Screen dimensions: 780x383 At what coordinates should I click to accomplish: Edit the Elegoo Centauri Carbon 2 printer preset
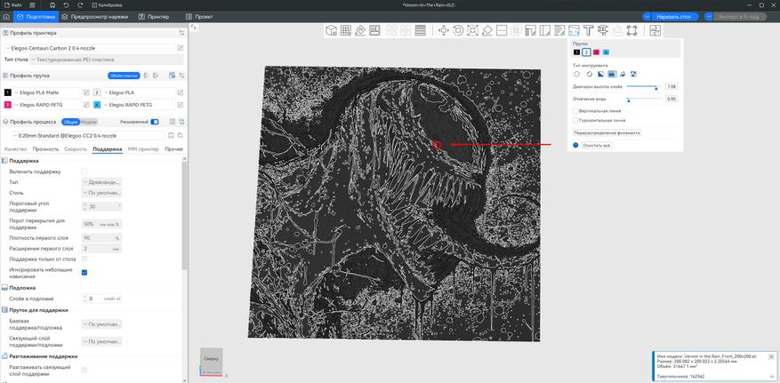point(180,48)
